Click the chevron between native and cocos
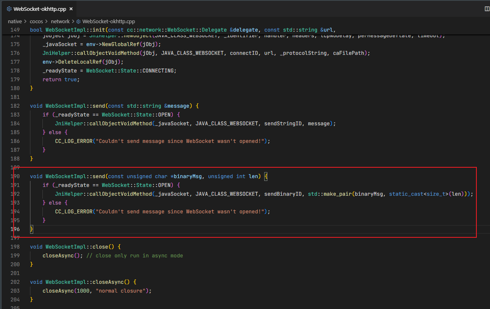490x309 pixels. (x=26, y=22)
